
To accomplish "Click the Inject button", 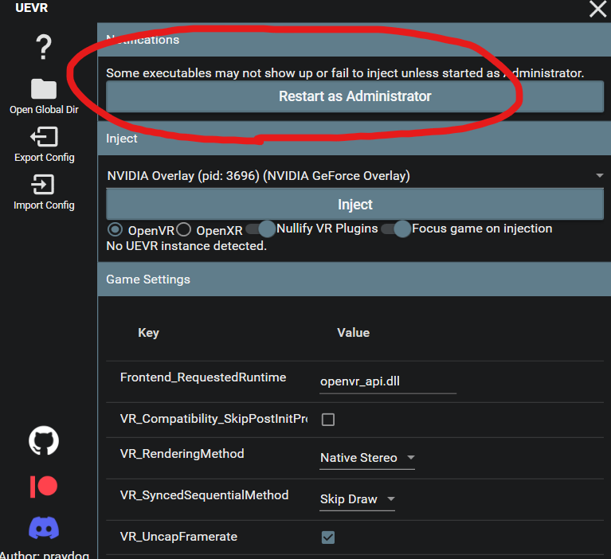I will pos(354,204).
